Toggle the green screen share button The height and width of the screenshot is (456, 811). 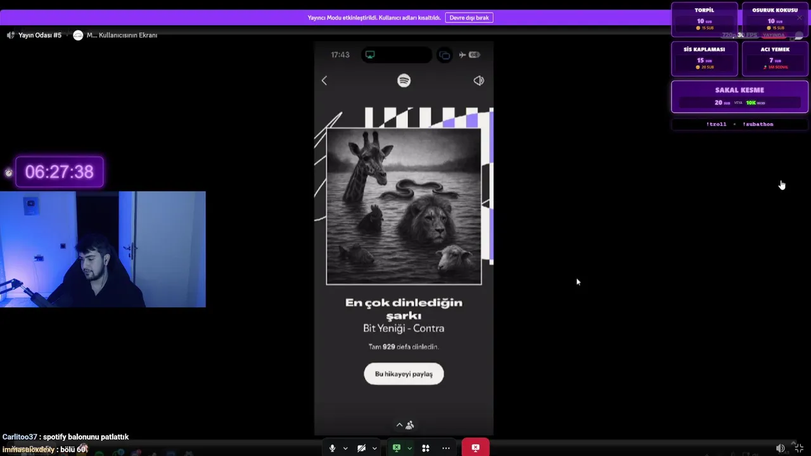click(397, 448)
